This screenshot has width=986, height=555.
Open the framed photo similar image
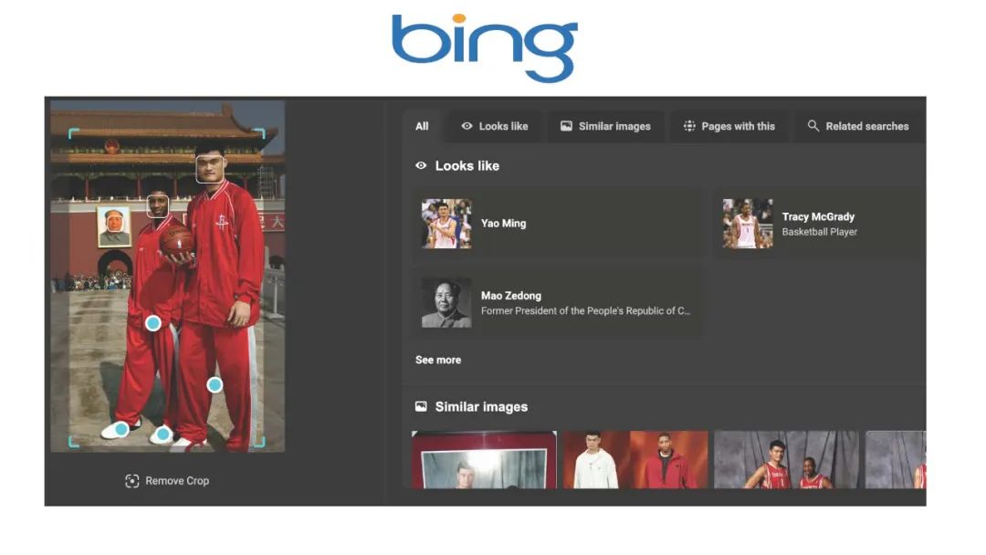(484, 459)
